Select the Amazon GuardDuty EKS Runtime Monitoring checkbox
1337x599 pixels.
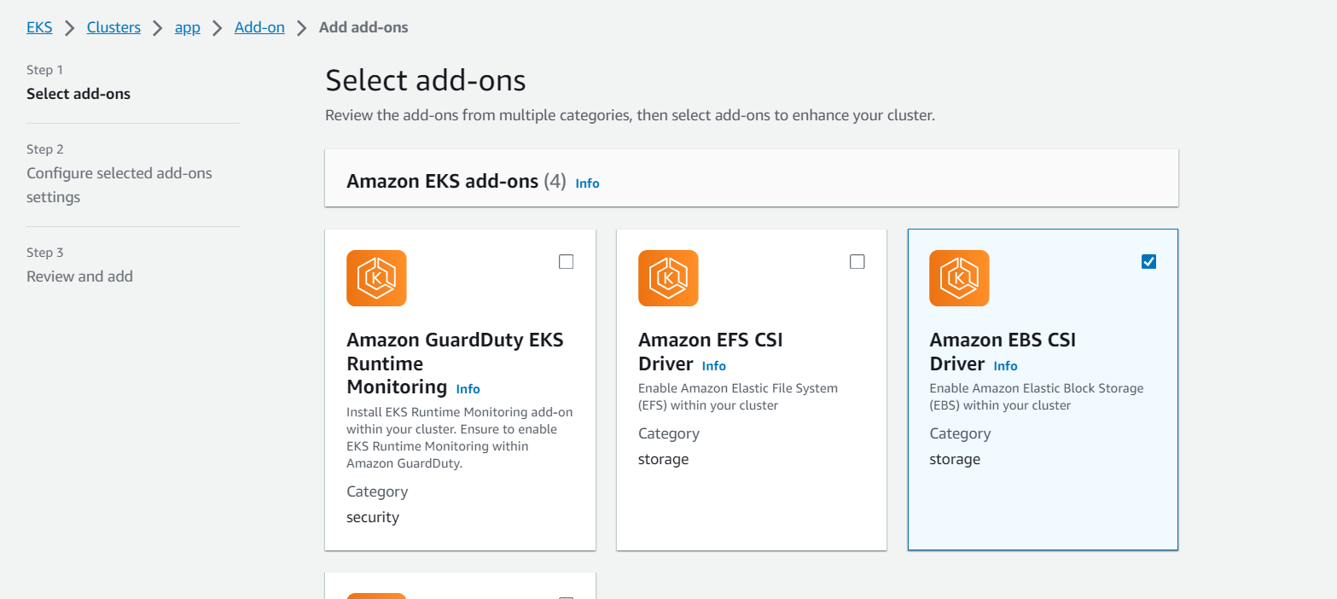(566, 261)
